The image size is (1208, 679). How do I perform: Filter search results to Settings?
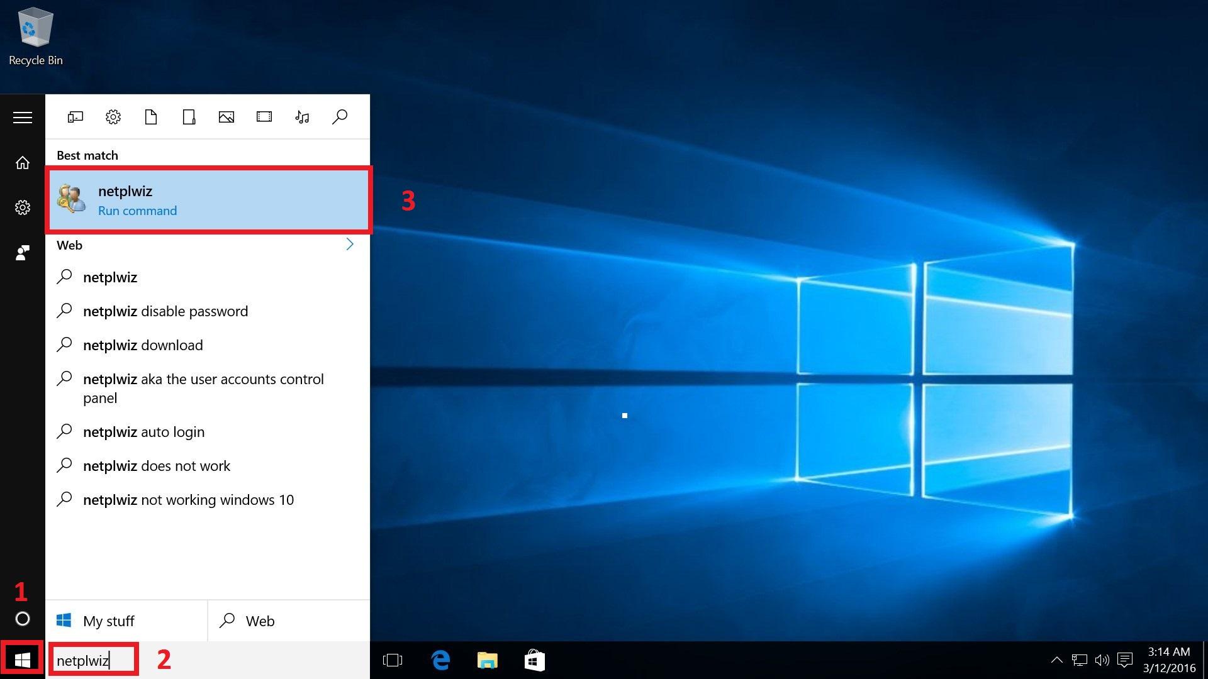coord(113,116)
